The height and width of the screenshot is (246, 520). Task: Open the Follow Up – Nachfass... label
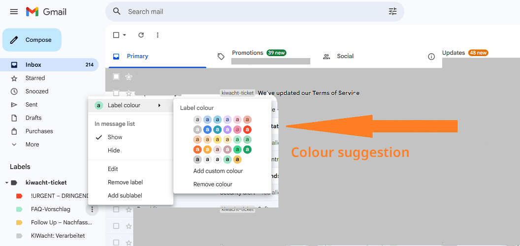click(x=62, y=222)
